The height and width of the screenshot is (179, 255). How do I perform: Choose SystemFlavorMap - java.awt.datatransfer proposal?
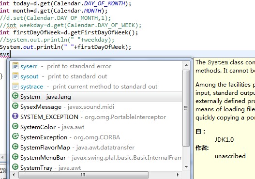pos(97,148)
